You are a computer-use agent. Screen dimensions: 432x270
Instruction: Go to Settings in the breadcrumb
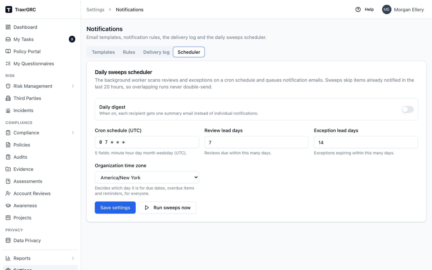(x=95, y=9)
